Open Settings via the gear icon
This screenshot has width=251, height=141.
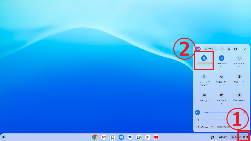pos(235,49)
